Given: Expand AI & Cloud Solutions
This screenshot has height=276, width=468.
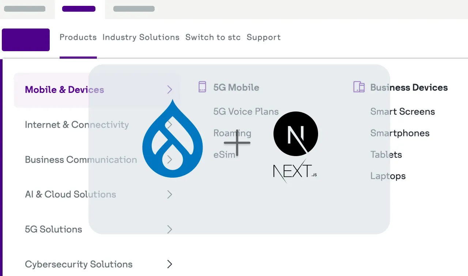Looking at the screenshot, I should point(70,194).
